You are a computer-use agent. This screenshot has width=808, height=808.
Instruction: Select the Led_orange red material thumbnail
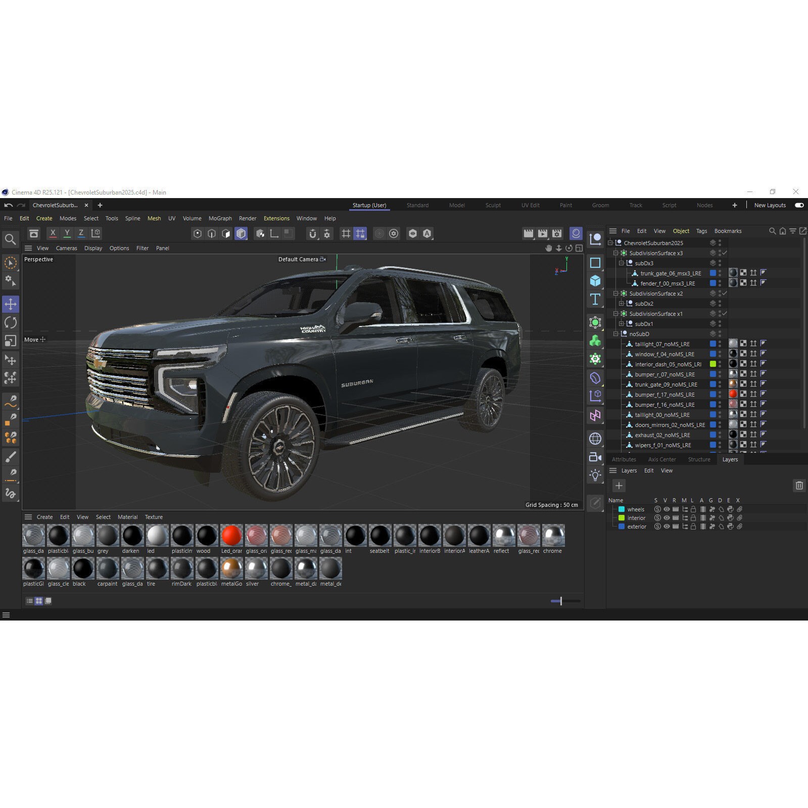tap(231, 536)
